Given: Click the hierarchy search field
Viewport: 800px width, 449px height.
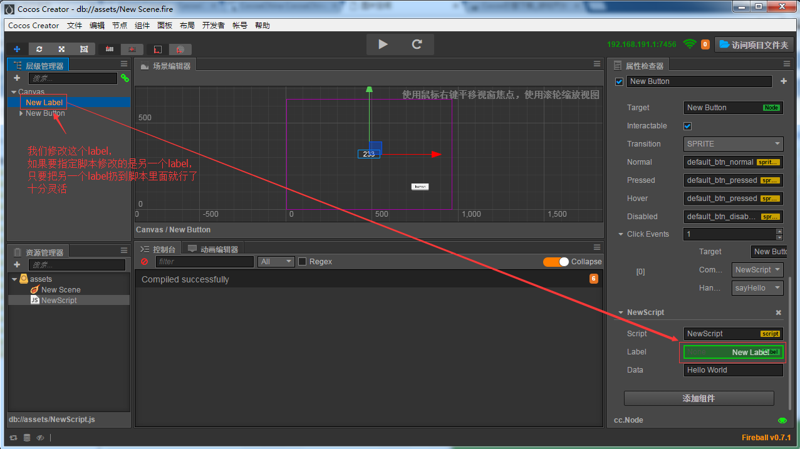Looking at the screenshot, I should (x=73, y=78).
